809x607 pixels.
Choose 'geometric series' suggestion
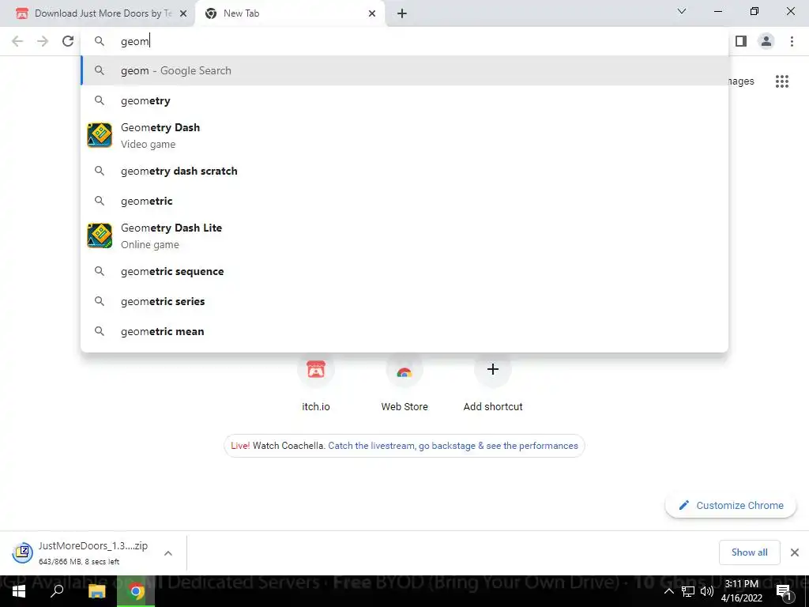point(404,301)
